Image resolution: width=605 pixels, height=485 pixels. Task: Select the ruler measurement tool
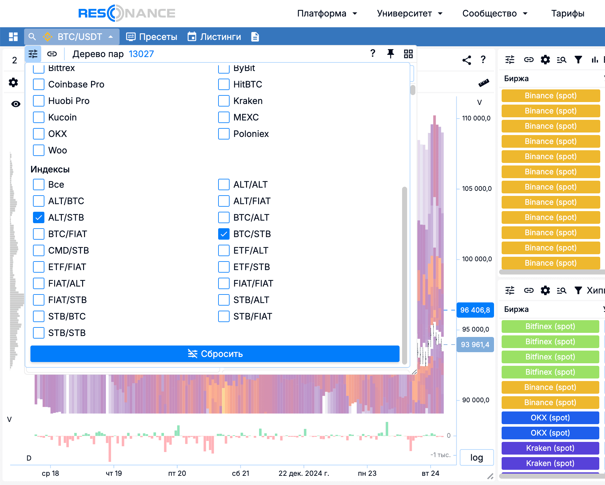point(484,83)
